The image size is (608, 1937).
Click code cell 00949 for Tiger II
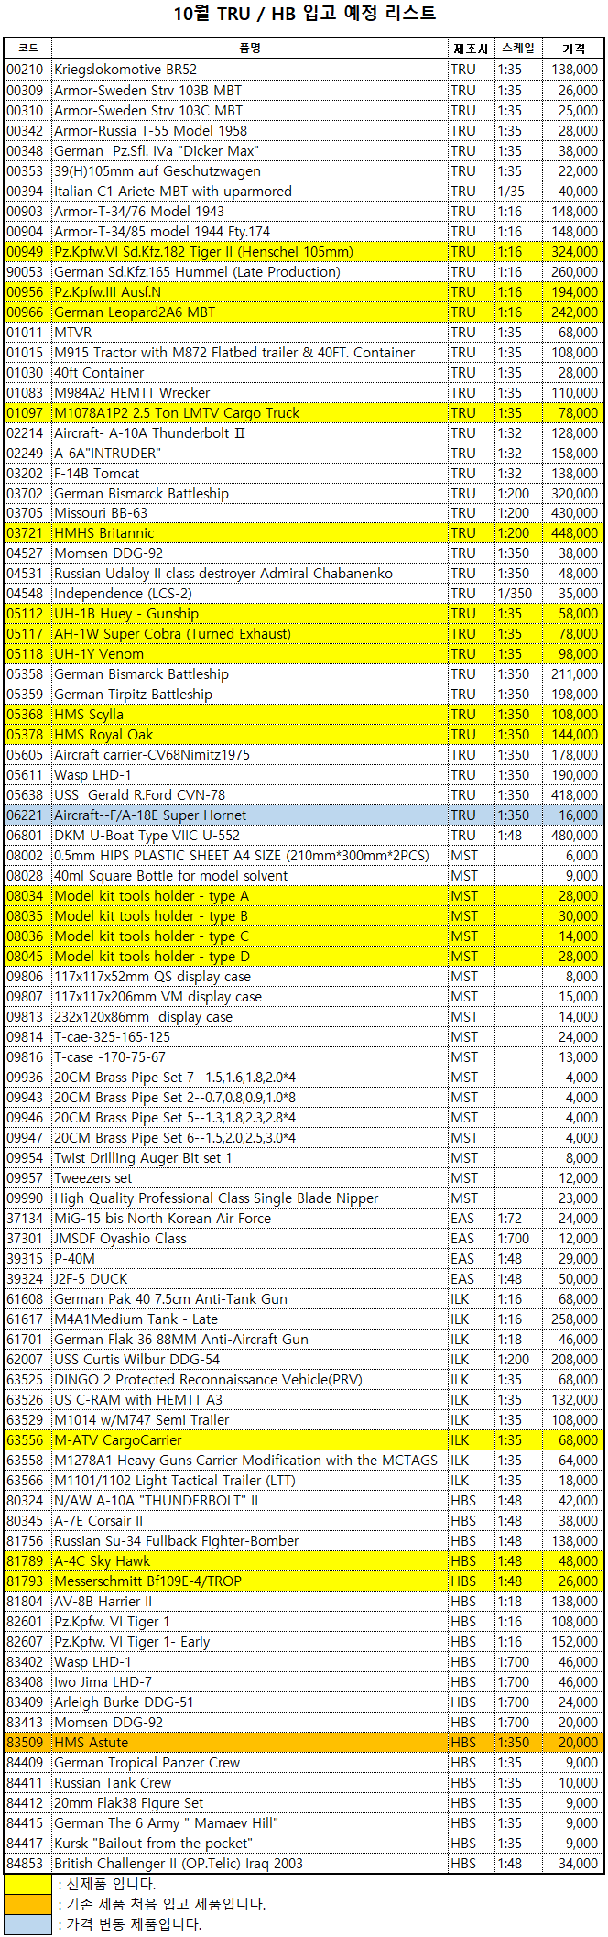pyautogui.click(x=26, y=251)
